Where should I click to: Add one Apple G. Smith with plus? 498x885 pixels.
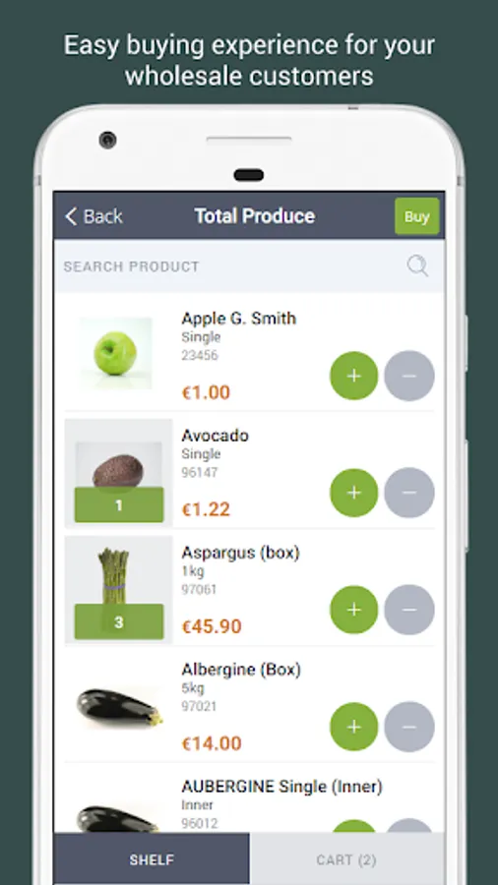[354, 376]
